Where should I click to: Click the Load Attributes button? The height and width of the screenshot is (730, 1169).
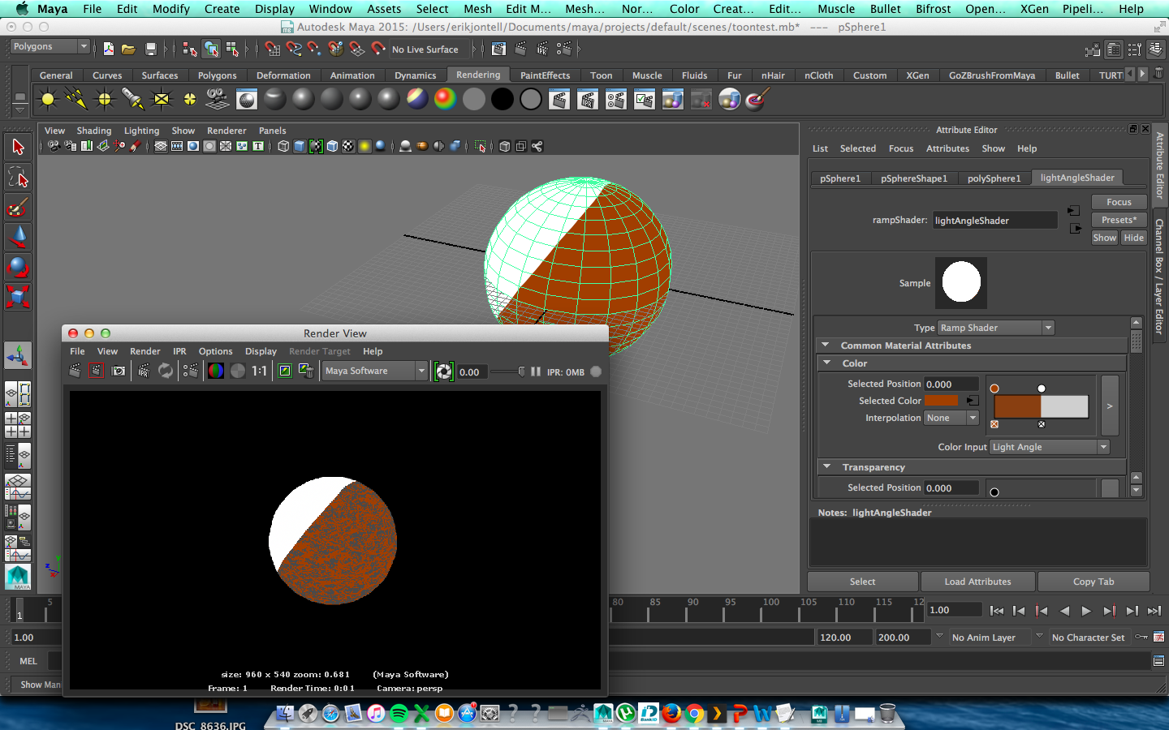[977, 582]
